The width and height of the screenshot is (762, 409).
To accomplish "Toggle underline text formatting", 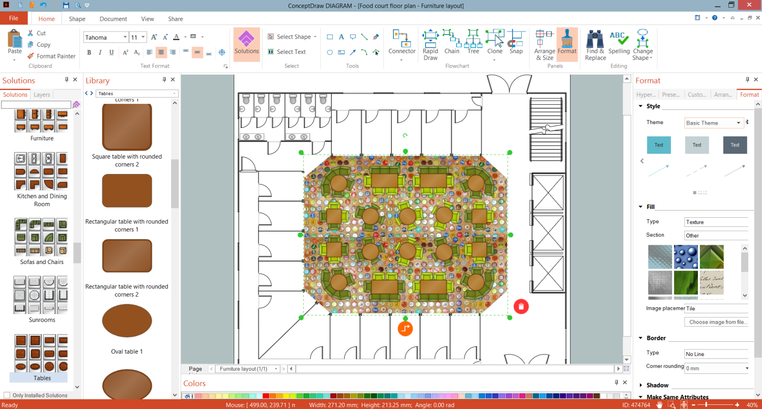I will click(111, 52).
